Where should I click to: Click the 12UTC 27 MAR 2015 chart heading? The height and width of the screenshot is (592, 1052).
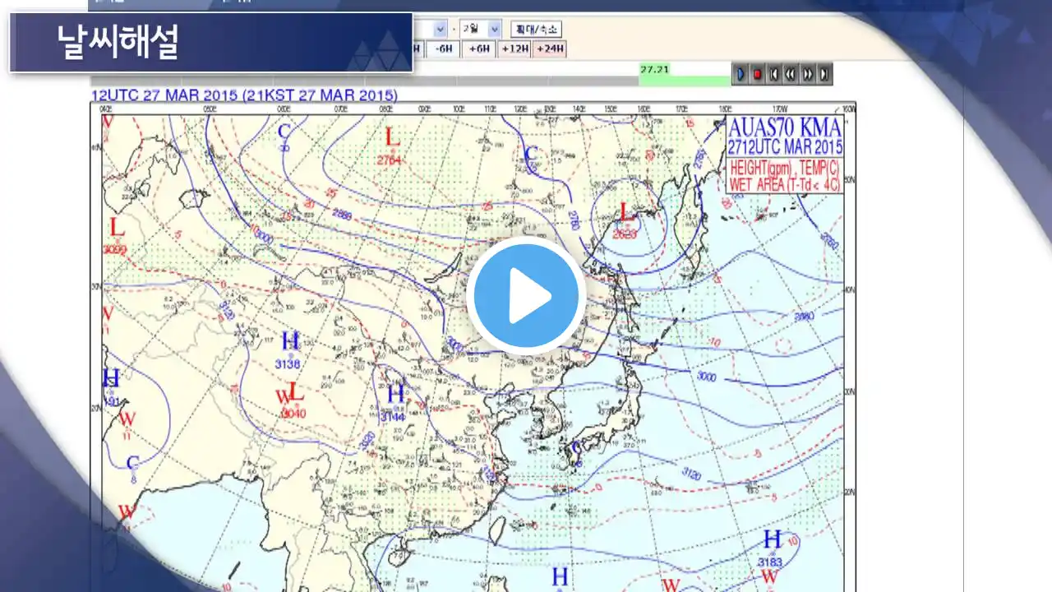(244, 95)
